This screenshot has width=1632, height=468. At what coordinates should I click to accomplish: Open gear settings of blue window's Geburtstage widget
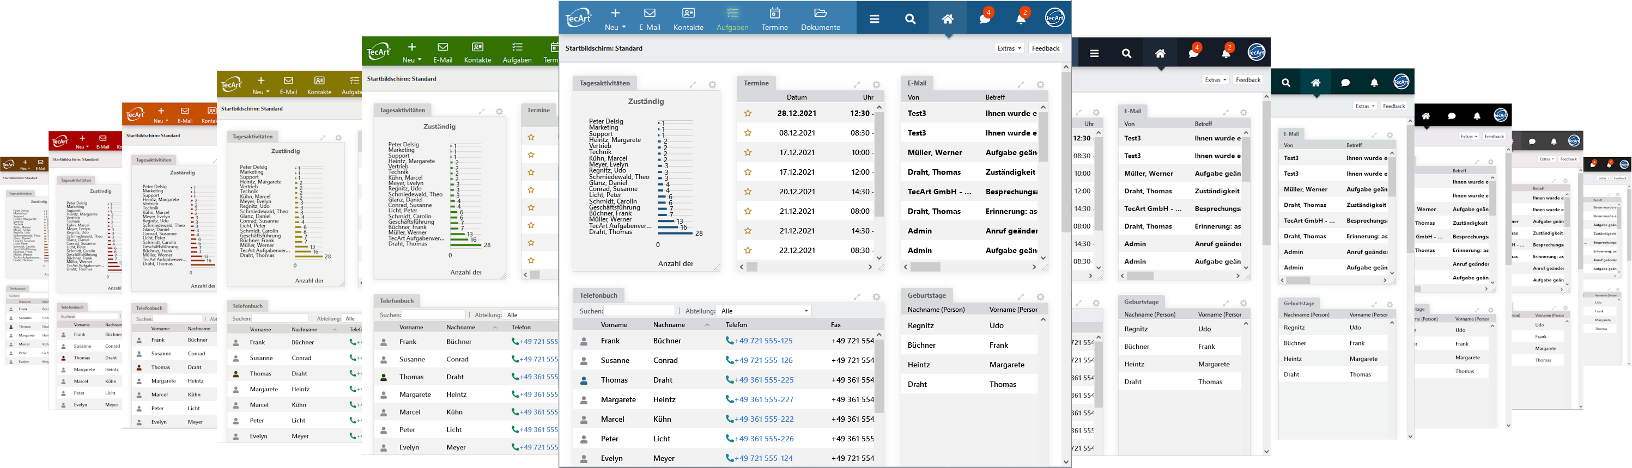click(x=1040, y=297)
